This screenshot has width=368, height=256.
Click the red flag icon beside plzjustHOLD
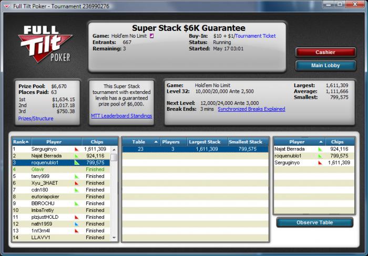tap(77, 217)
